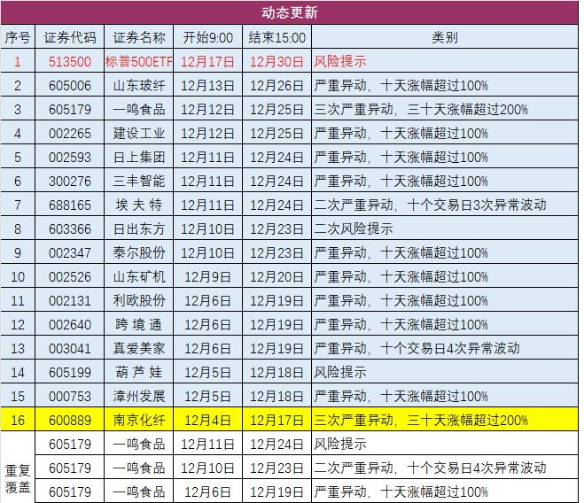Viewport: 584px width, 503px height.
Task: Click the 标普500ETF name cell
Action: click(x=139, y=61)
